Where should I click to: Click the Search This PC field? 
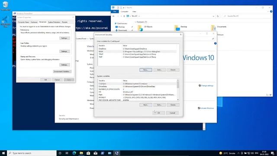(x=247, y=16)
